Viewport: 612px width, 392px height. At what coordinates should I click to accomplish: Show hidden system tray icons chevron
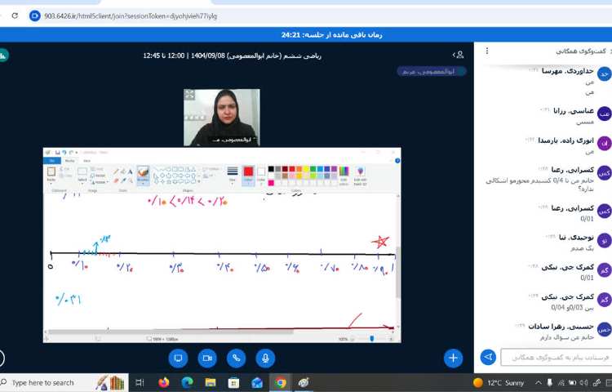coord(539,383)
